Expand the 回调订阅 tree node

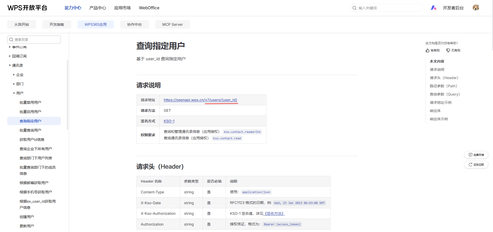pos(10,56)
